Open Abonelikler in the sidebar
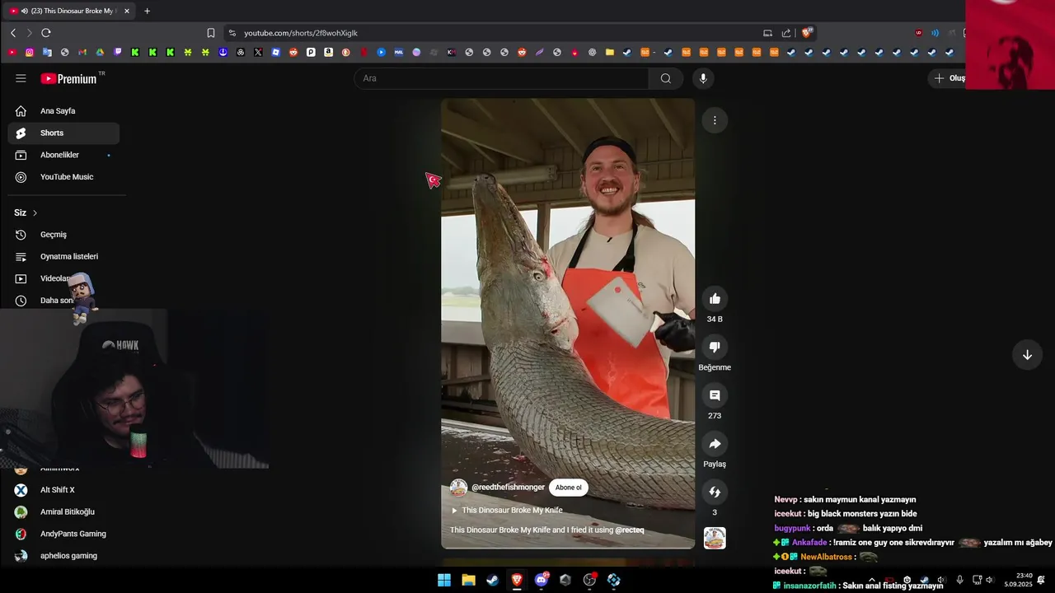Image resolution: width=1055 pixels, height=593 pixels. tap(63, 155)
